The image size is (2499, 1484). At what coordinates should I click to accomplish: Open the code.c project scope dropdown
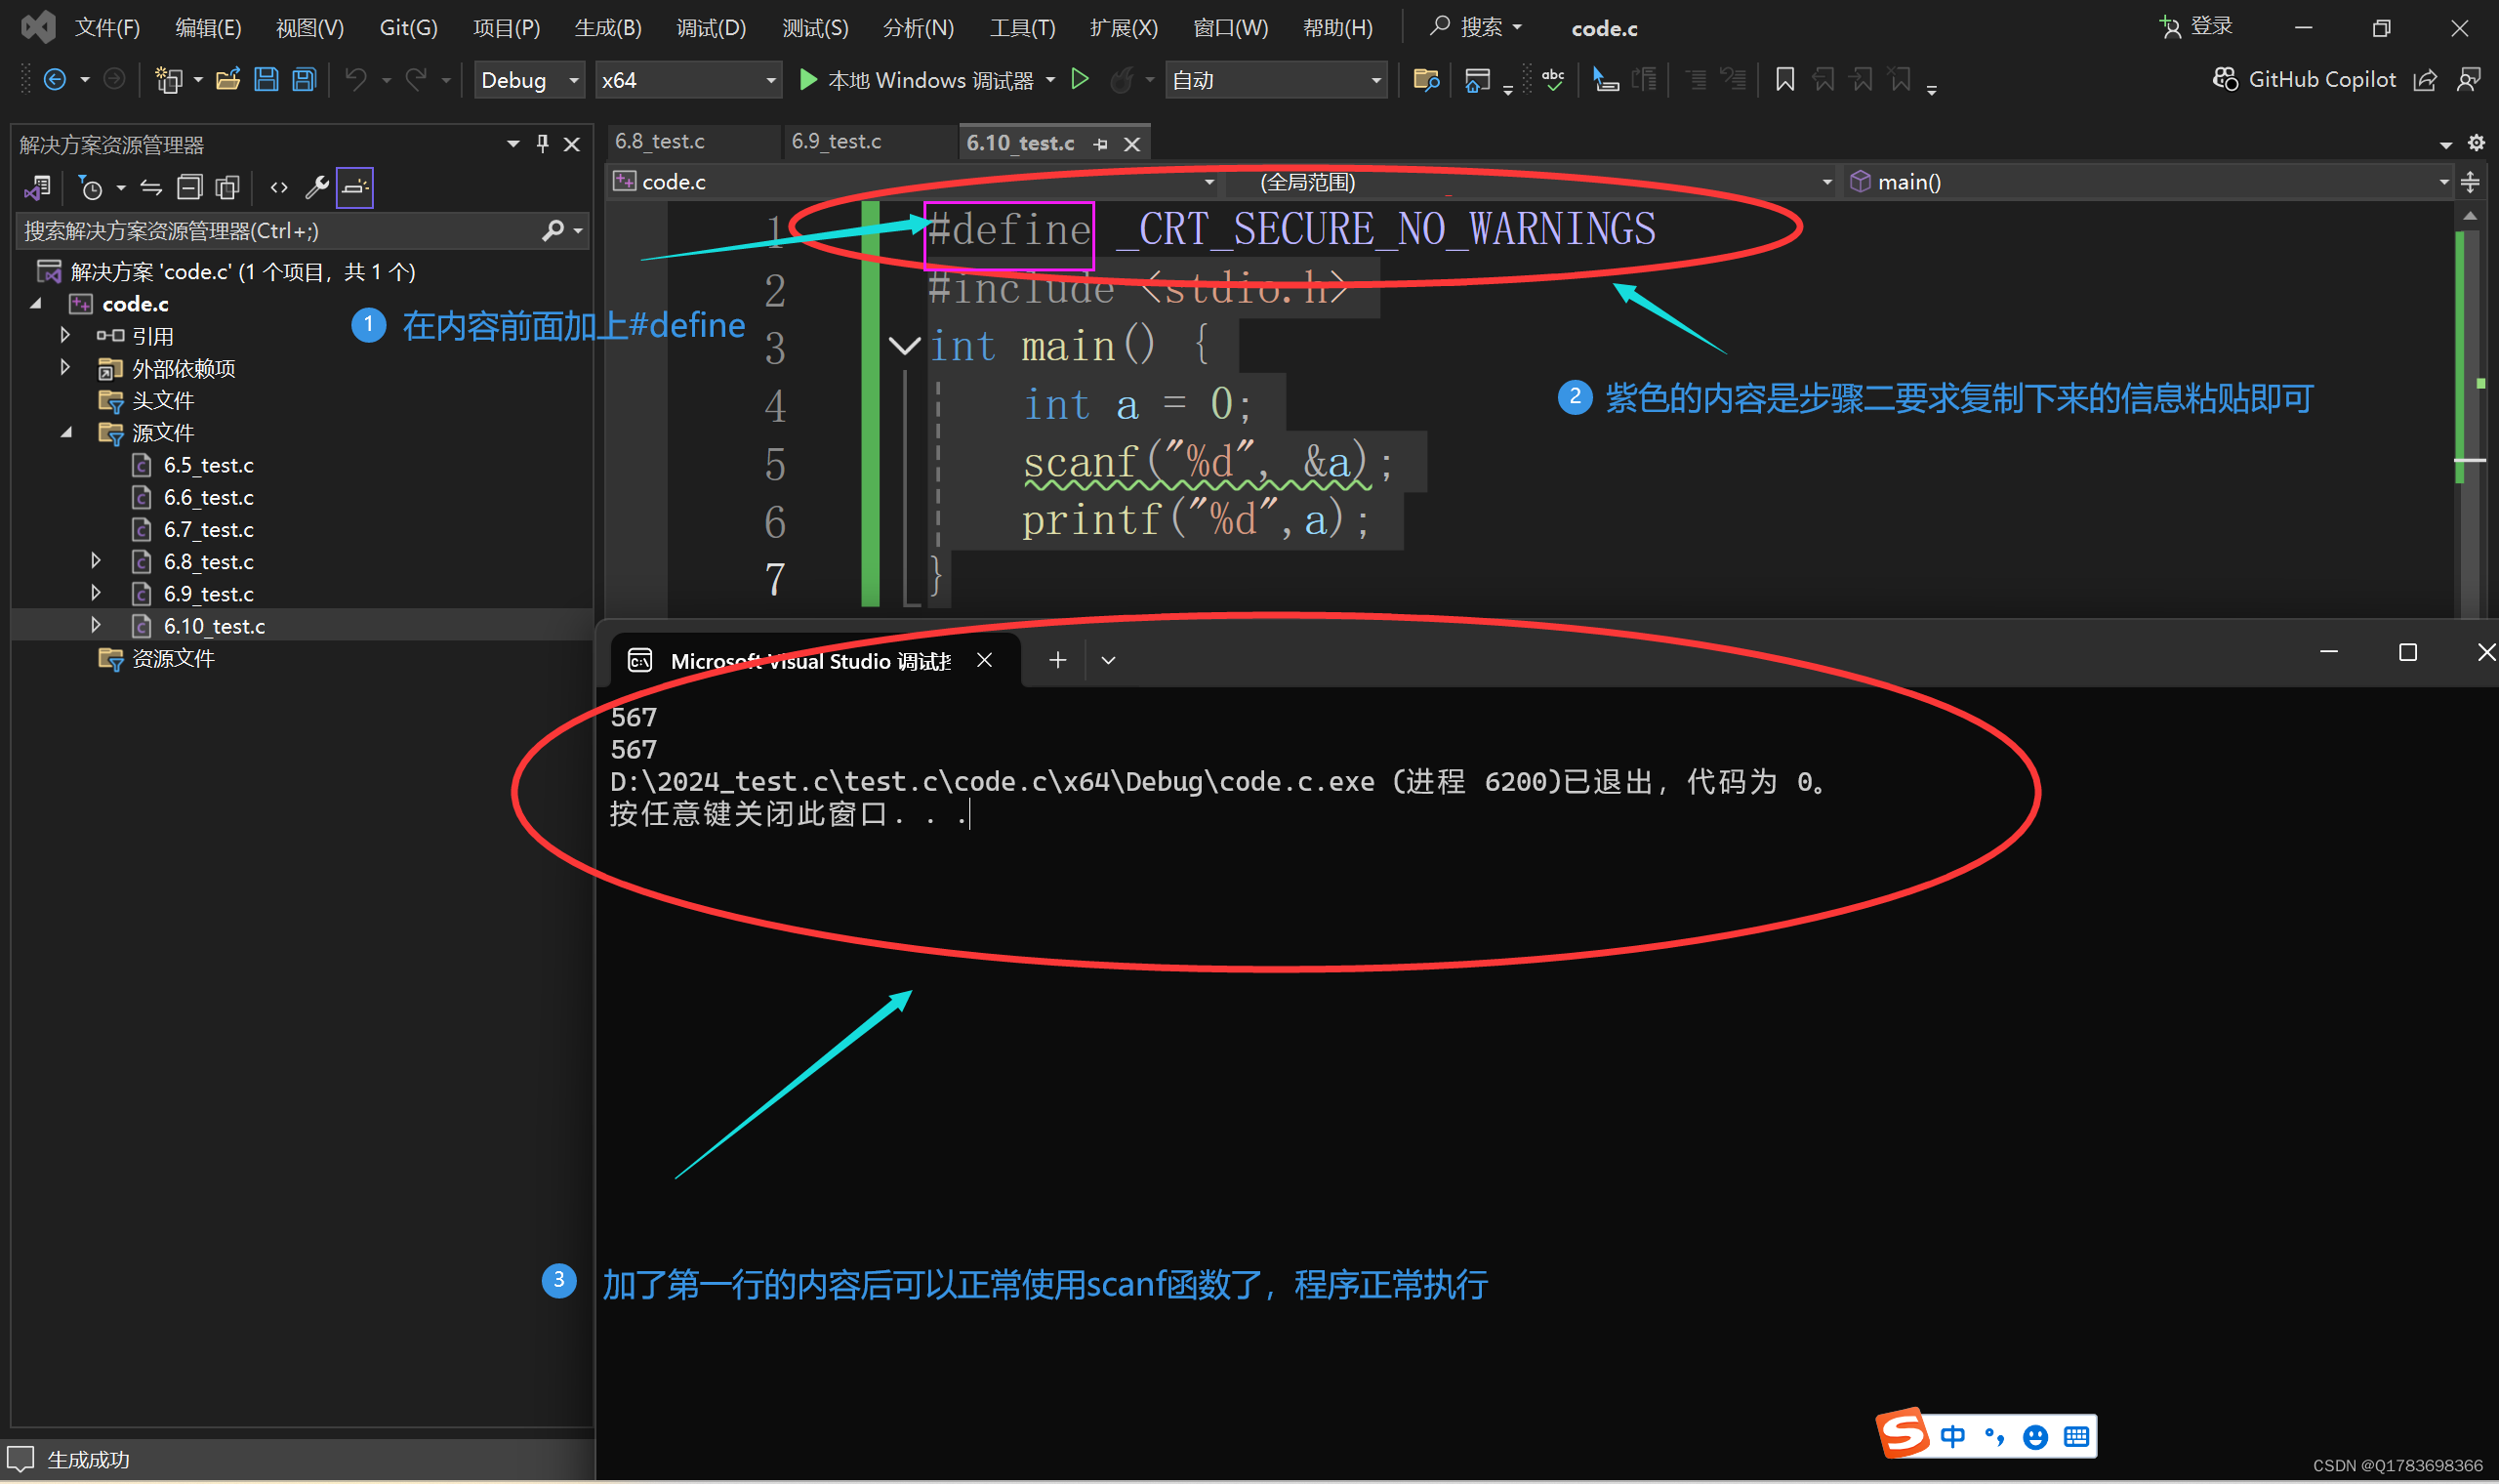click(915, 182)
